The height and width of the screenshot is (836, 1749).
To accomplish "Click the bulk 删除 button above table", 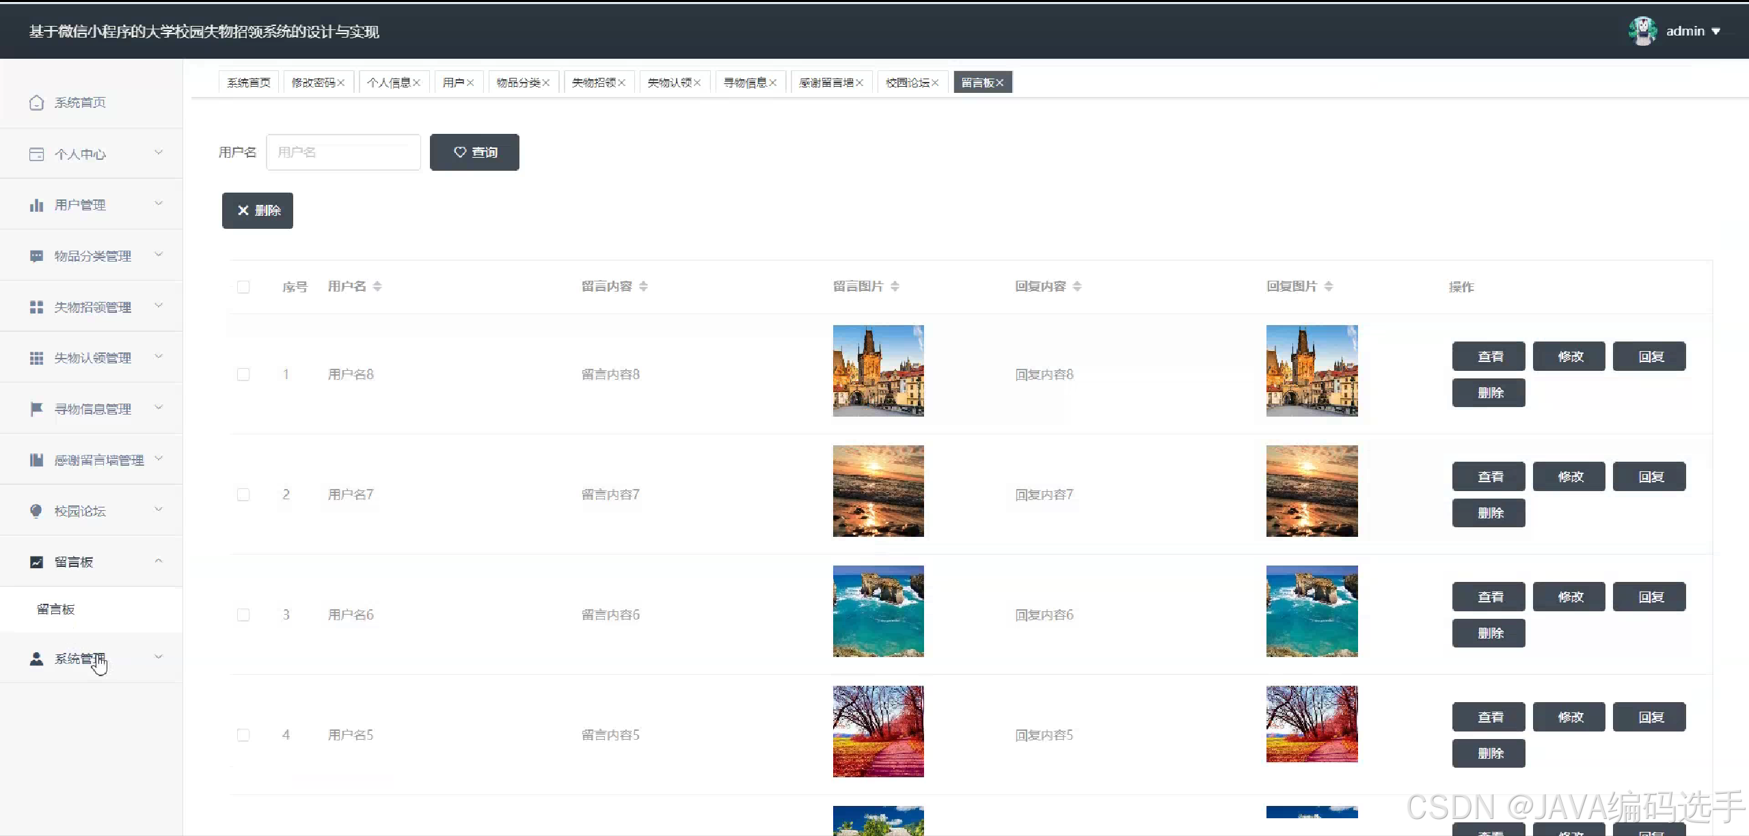I will coord(258,210).
